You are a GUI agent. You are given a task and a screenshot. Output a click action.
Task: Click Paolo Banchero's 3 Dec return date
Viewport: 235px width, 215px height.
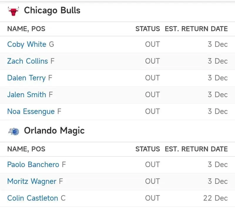pos(218,165)
